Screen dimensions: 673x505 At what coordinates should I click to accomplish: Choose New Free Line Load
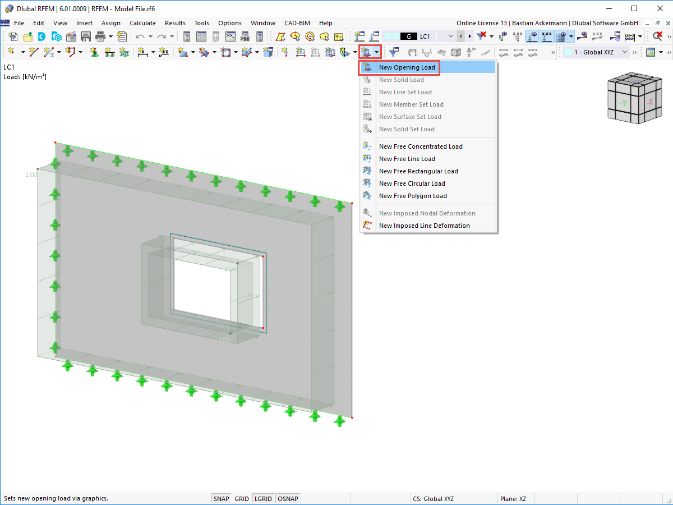427,159
